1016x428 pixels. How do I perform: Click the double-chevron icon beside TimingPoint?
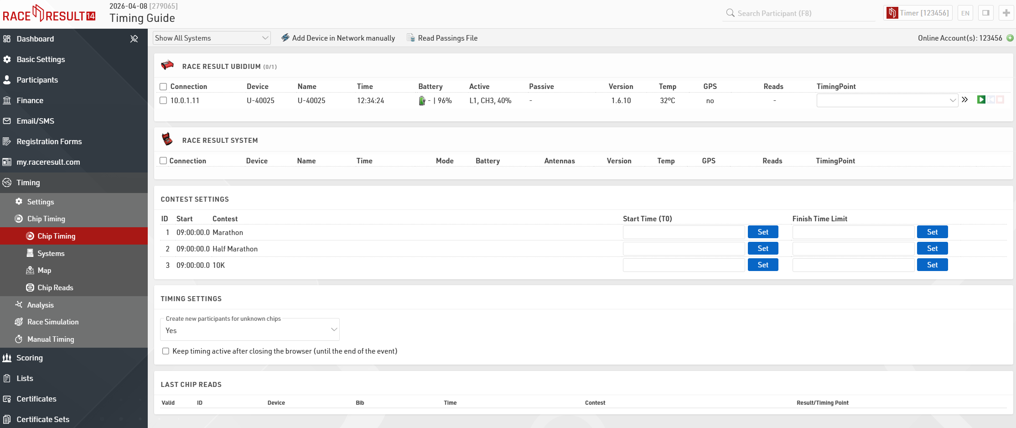(x=965, y=99)
